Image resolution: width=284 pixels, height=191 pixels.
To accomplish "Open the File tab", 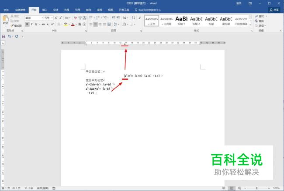I will coord(6,10).
